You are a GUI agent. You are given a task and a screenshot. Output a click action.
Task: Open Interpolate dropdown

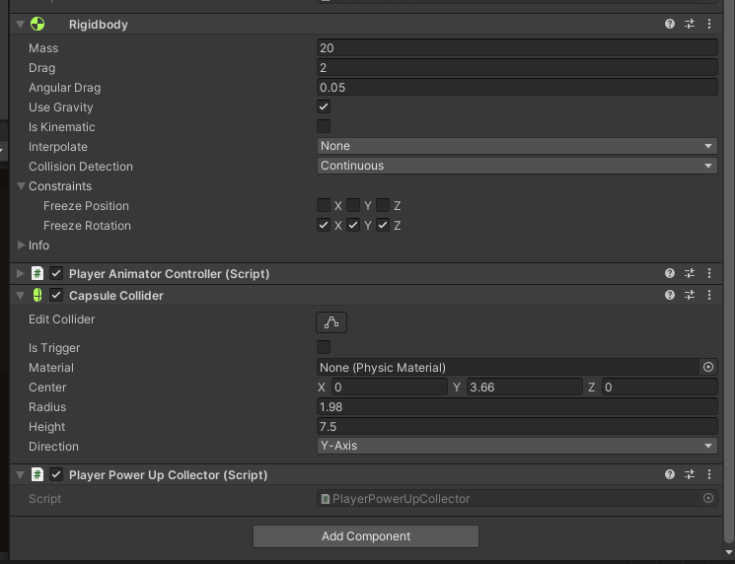(517, 146)
